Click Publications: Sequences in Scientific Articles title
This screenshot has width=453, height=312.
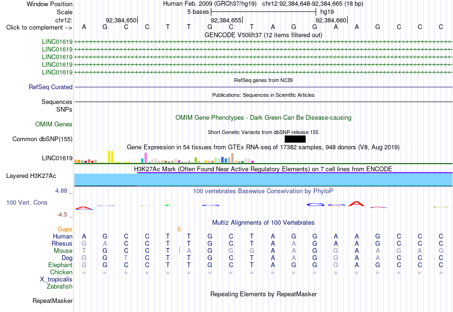pyautogui.click(x=263, y=95)
